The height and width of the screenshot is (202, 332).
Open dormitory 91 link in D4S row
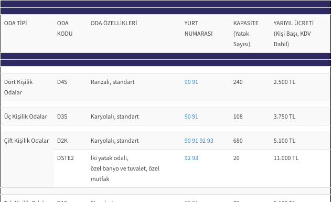(195, 82)
